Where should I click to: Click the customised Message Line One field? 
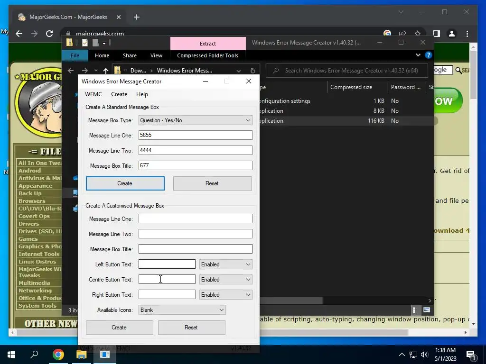[x=195, y=218]
